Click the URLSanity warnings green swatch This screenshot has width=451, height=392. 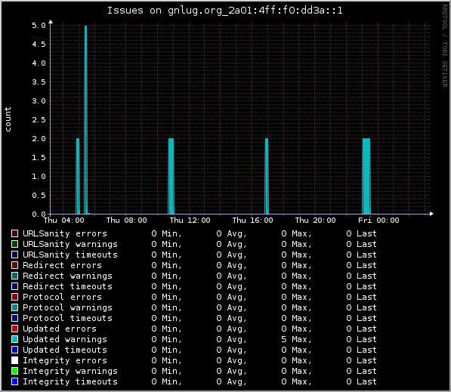click(14, 244)
